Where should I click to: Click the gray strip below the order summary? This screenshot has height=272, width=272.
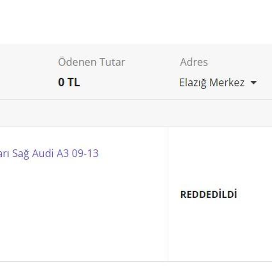point(136,113)
